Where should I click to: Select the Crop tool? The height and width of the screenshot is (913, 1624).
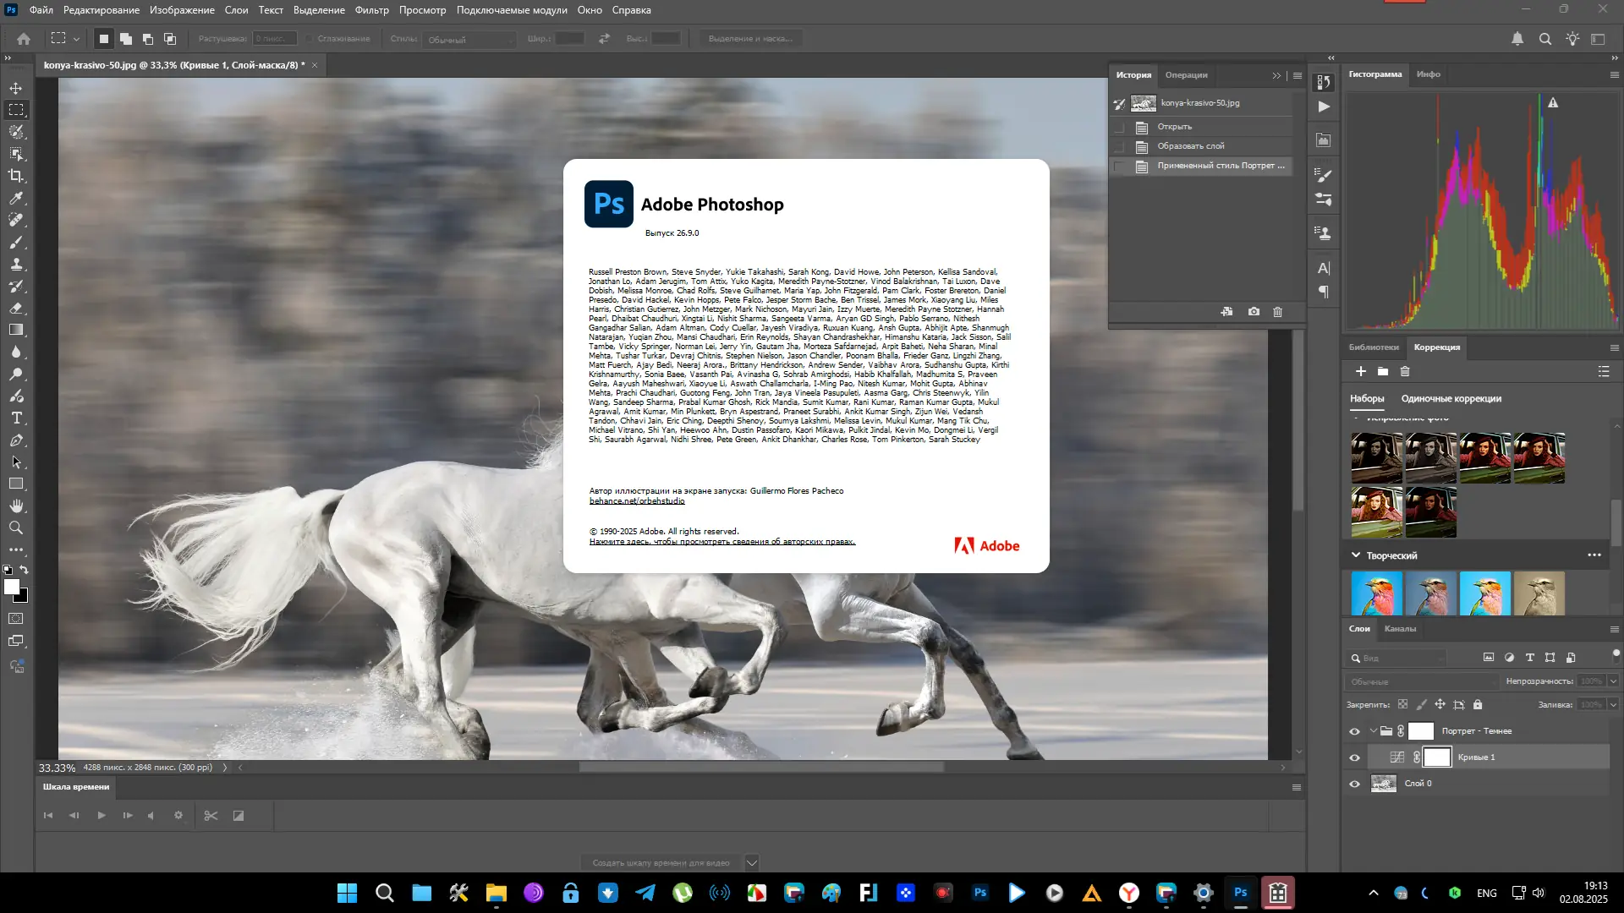coord(16,176)
